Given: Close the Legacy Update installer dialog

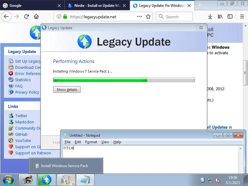Looking at the screenshot, I should coord(201,28).
